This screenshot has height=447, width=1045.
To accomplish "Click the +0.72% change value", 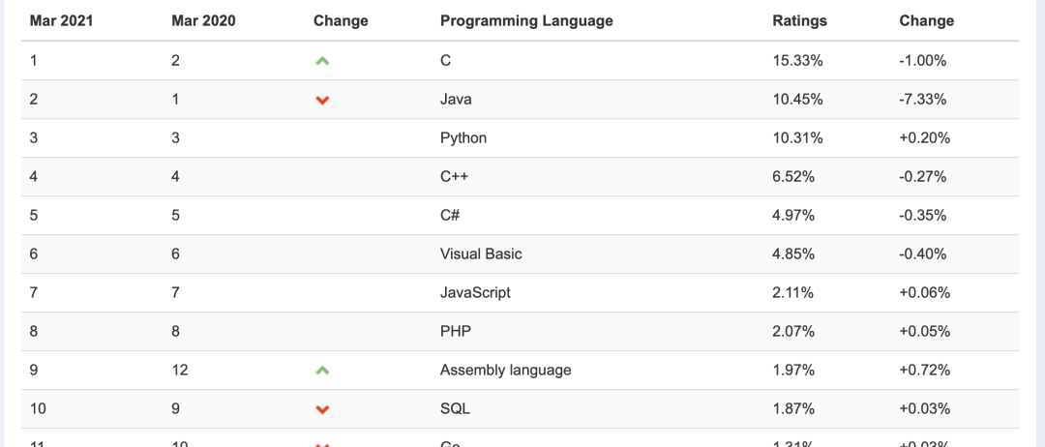I will click(x=924, y=370).
